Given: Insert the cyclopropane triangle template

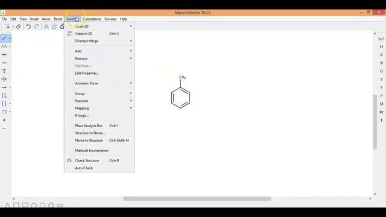Looking at the screenshot, I should click(7, 205).
